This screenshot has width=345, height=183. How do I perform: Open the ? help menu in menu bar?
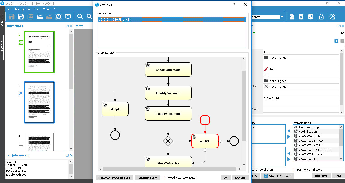click(54, 9)
